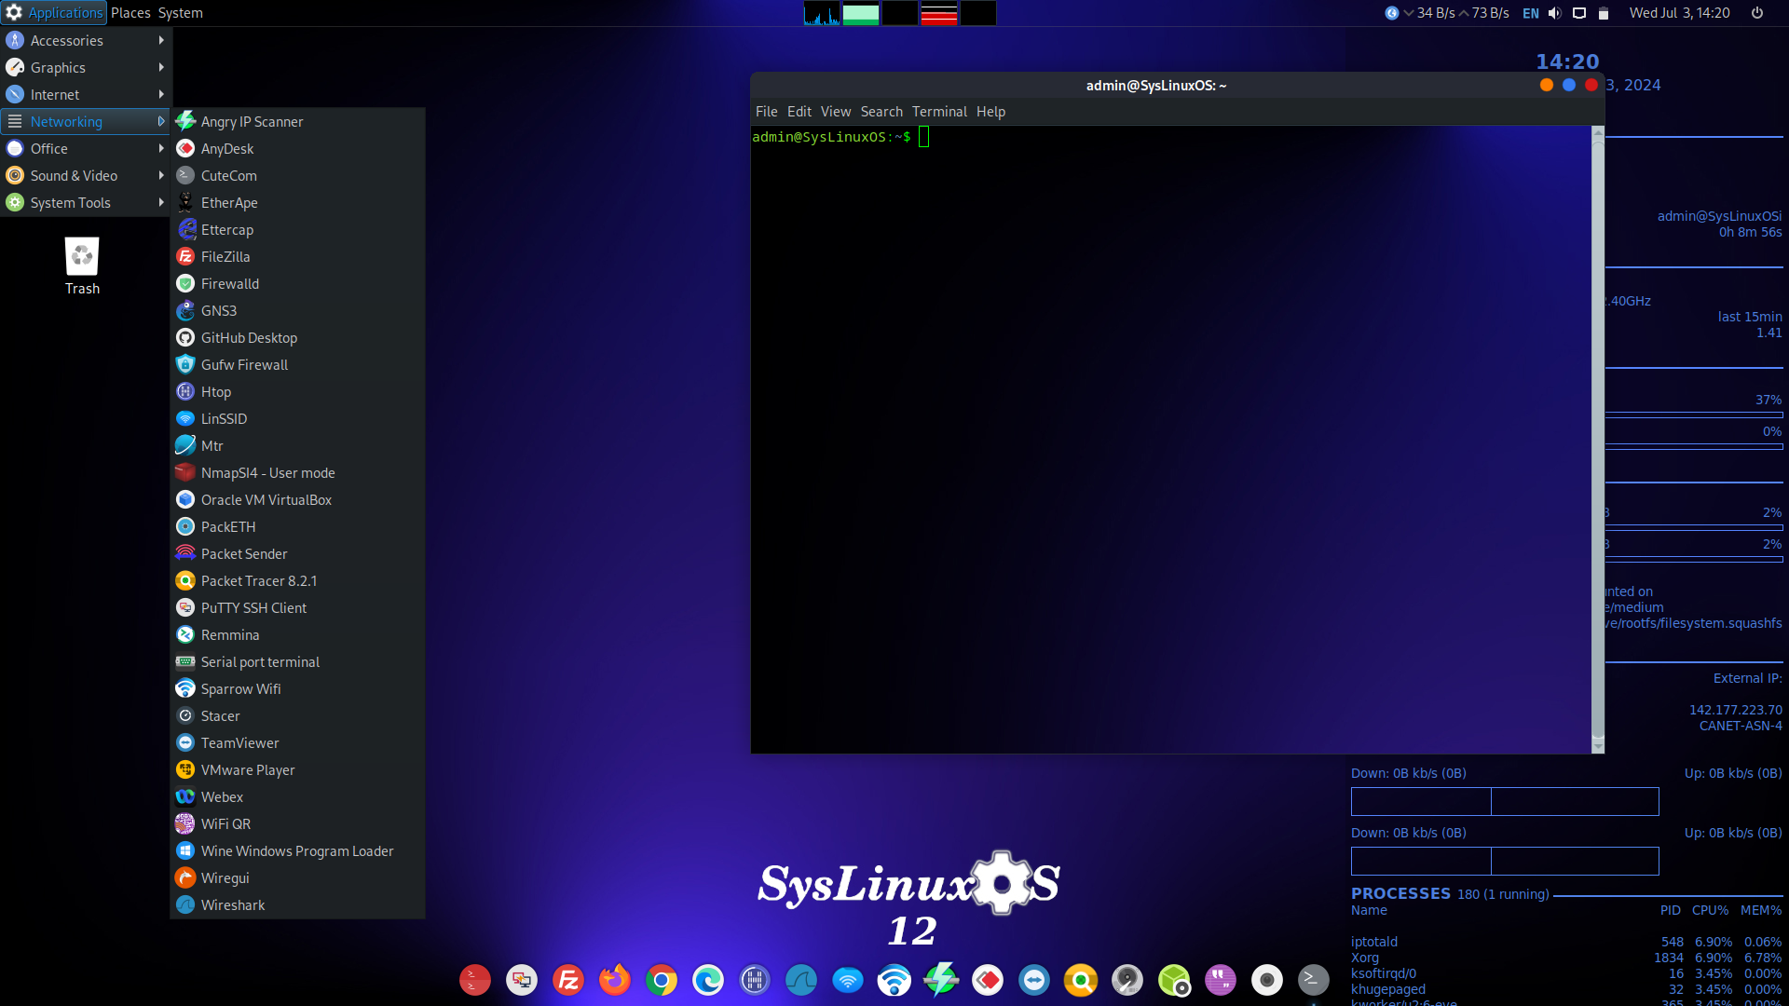Click the FileZilla dock icon
This screenshot has height=1006, width=1789.
[568, 980]
